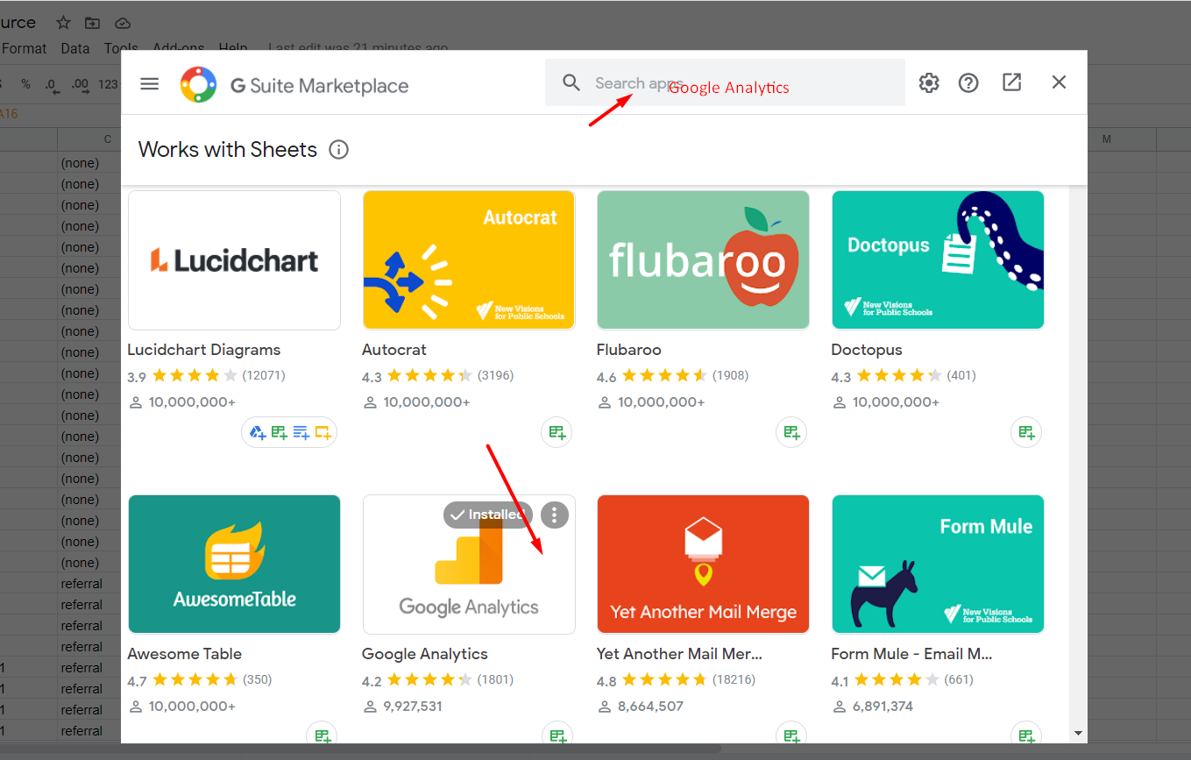The height and width of the screenshot is (760, 1191).
Task: Select column C header in Sheets
Action: click(x=108, y=139)
